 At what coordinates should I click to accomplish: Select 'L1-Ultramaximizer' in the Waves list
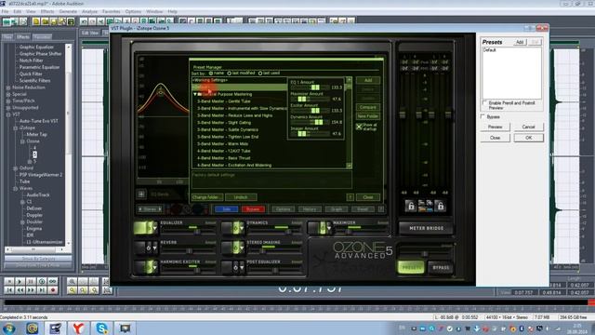pyautogui.click(x=44, y=242)
